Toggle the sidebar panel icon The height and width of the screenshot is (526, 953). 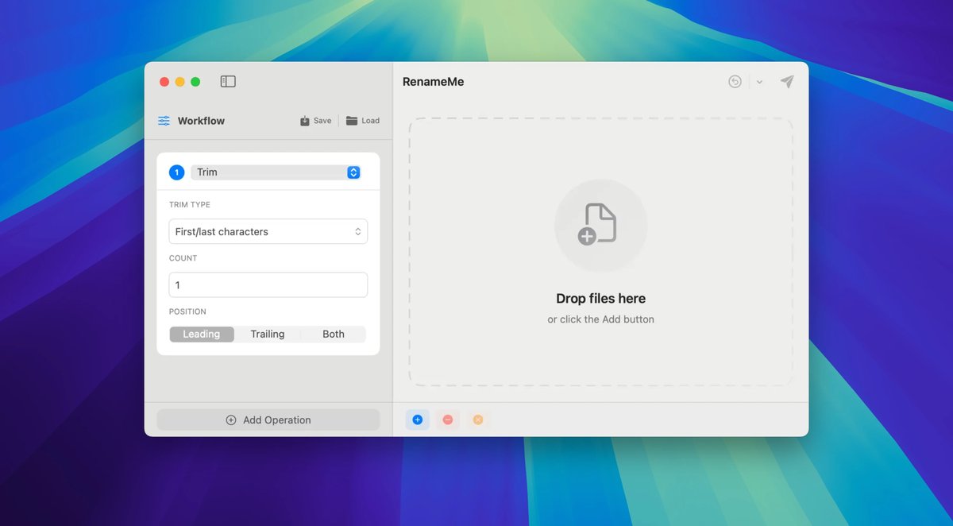pos(228,82)
